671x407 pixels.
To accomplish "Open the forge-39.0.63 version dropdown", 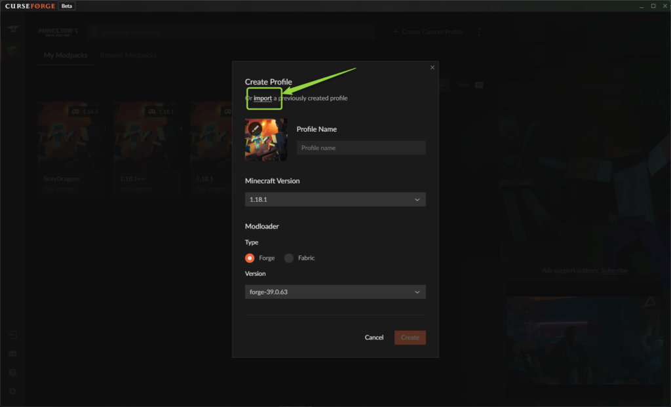I will click(x=335, y=292).
